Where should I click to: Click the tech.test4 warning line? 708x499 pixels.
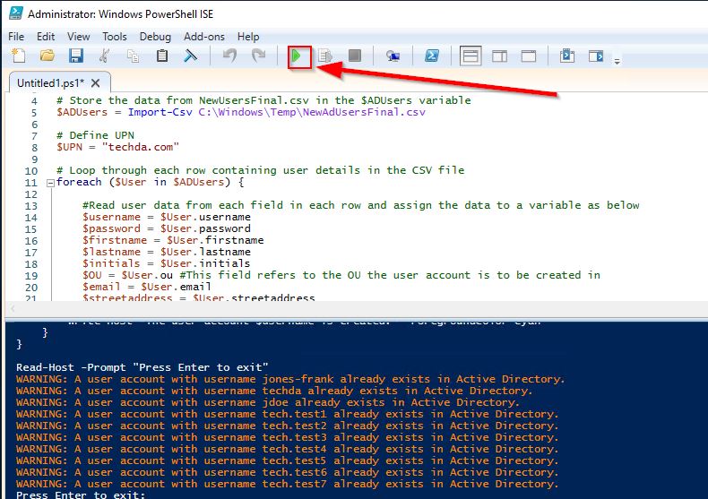287,450
